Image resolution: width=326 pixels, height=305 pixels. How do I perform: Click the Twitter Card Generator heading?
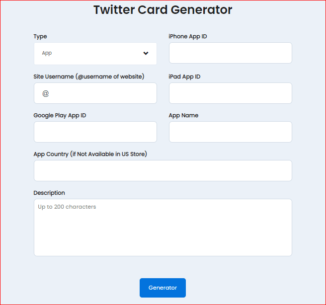click(163, 10)
